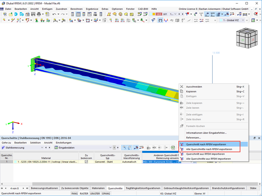Image resolution: width=262 pixels, height=196 pixels.
Task: Expand the Print options dropdown arrow
Action: point(43,14)
